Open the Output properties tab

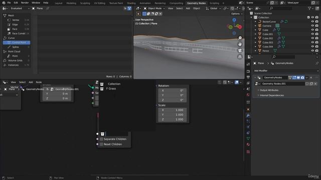pos(248,77)
